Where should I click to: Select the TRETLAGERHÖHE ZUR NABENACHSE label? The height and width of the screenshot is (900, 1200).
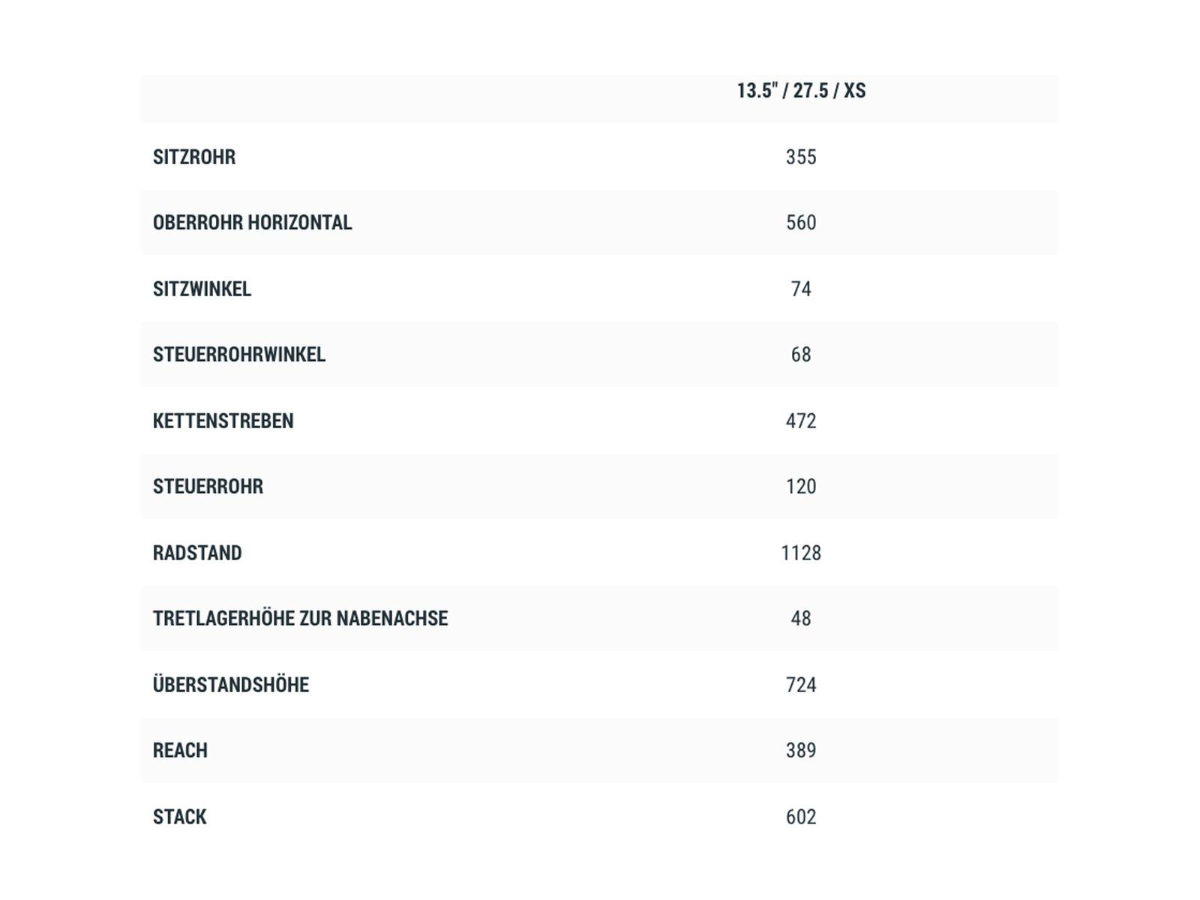click(300, 619)
